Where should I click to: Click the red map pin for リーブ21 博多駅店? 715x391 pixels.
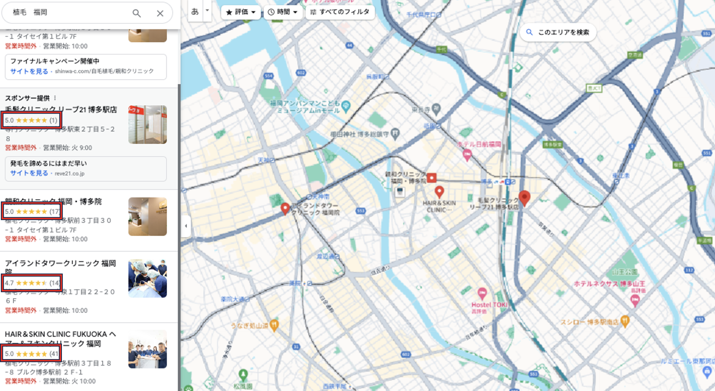tap(525, 198)
